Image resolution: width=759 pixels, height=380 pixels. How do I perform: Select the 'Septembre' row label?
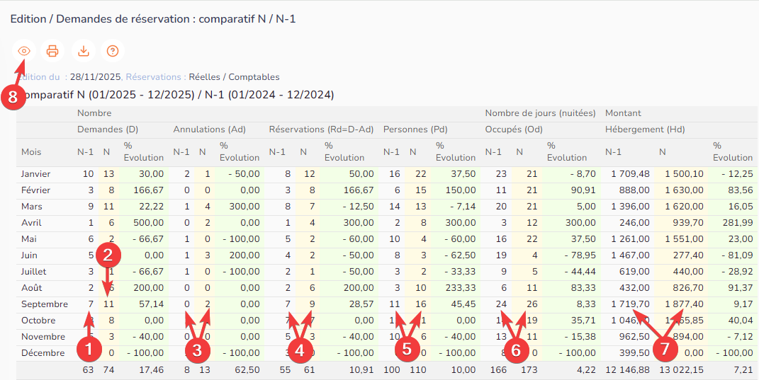pyautogui.click(x=44, y=304)
